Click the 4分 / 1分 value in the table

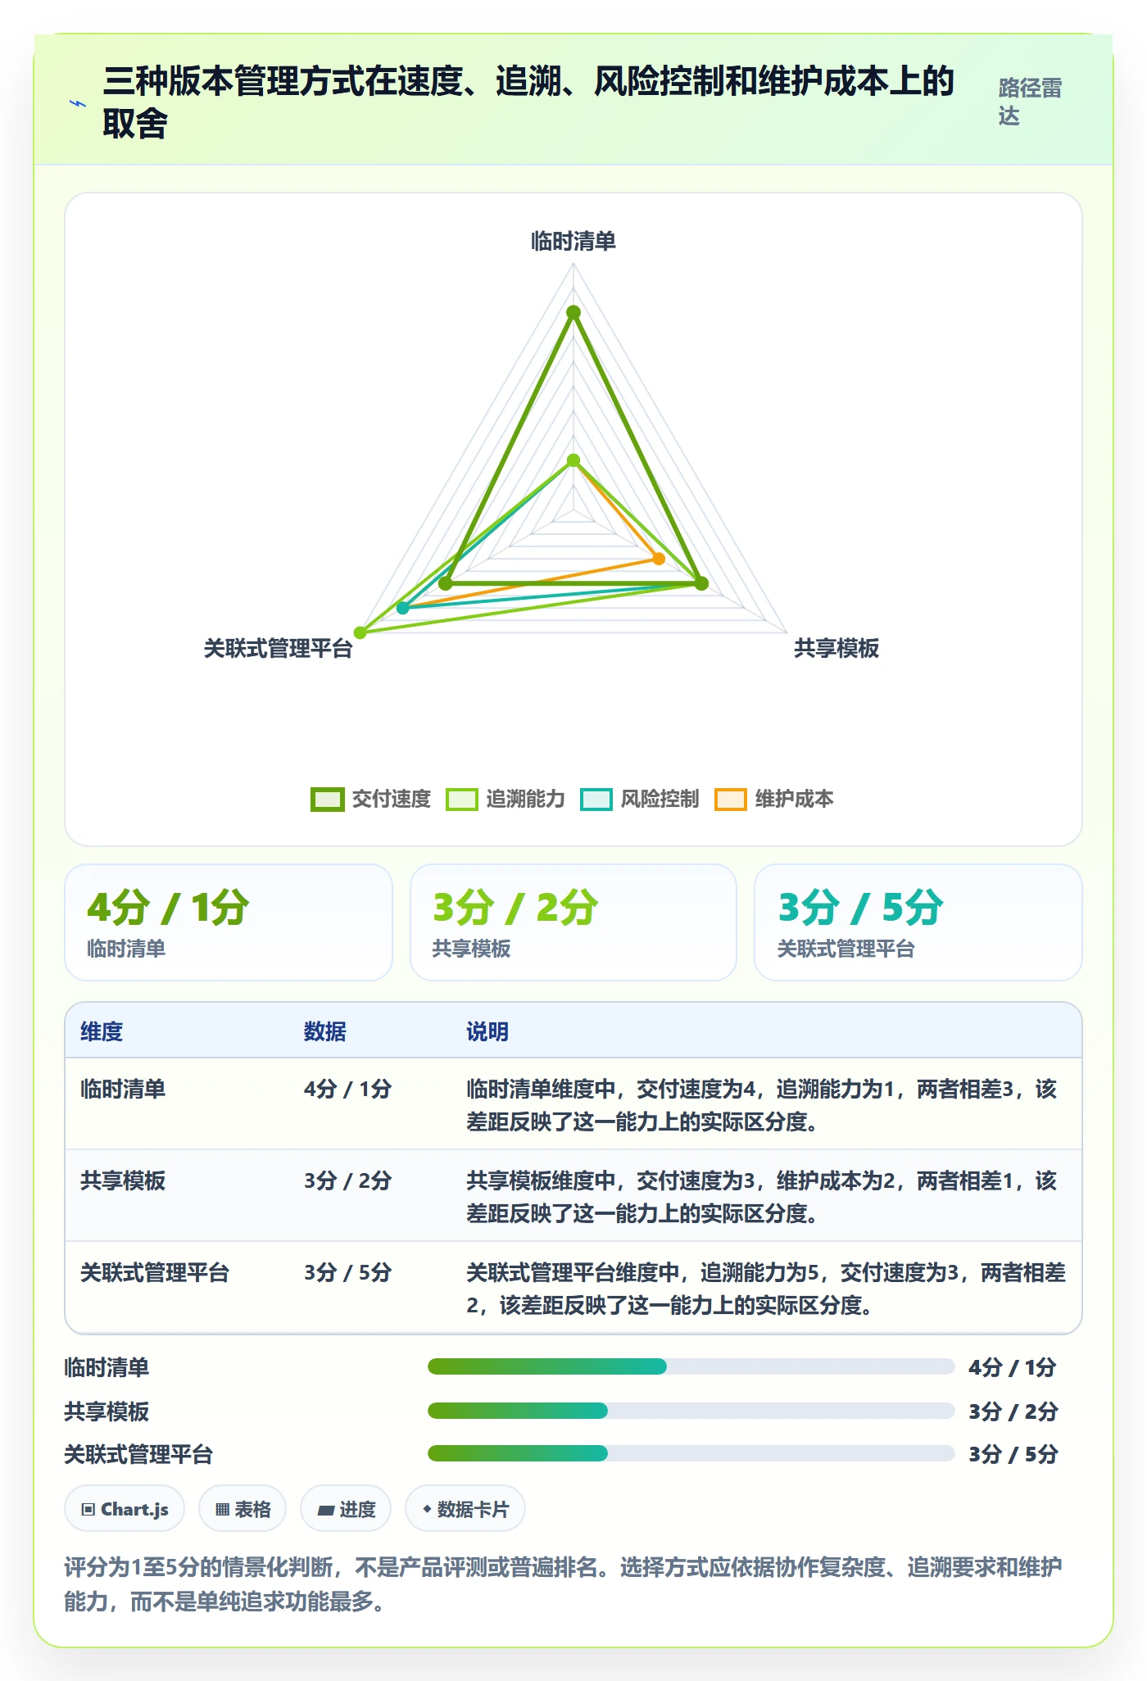tap(348, 1090)
